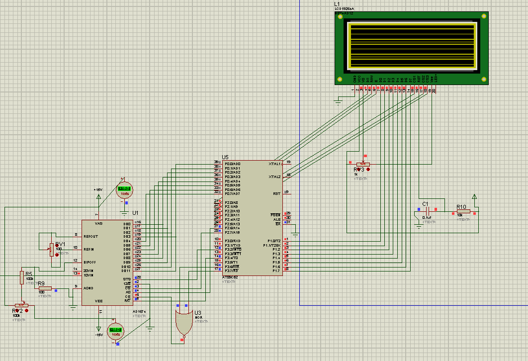
Task: Select the power terminal above R10
Action: [x=474, y=197]
